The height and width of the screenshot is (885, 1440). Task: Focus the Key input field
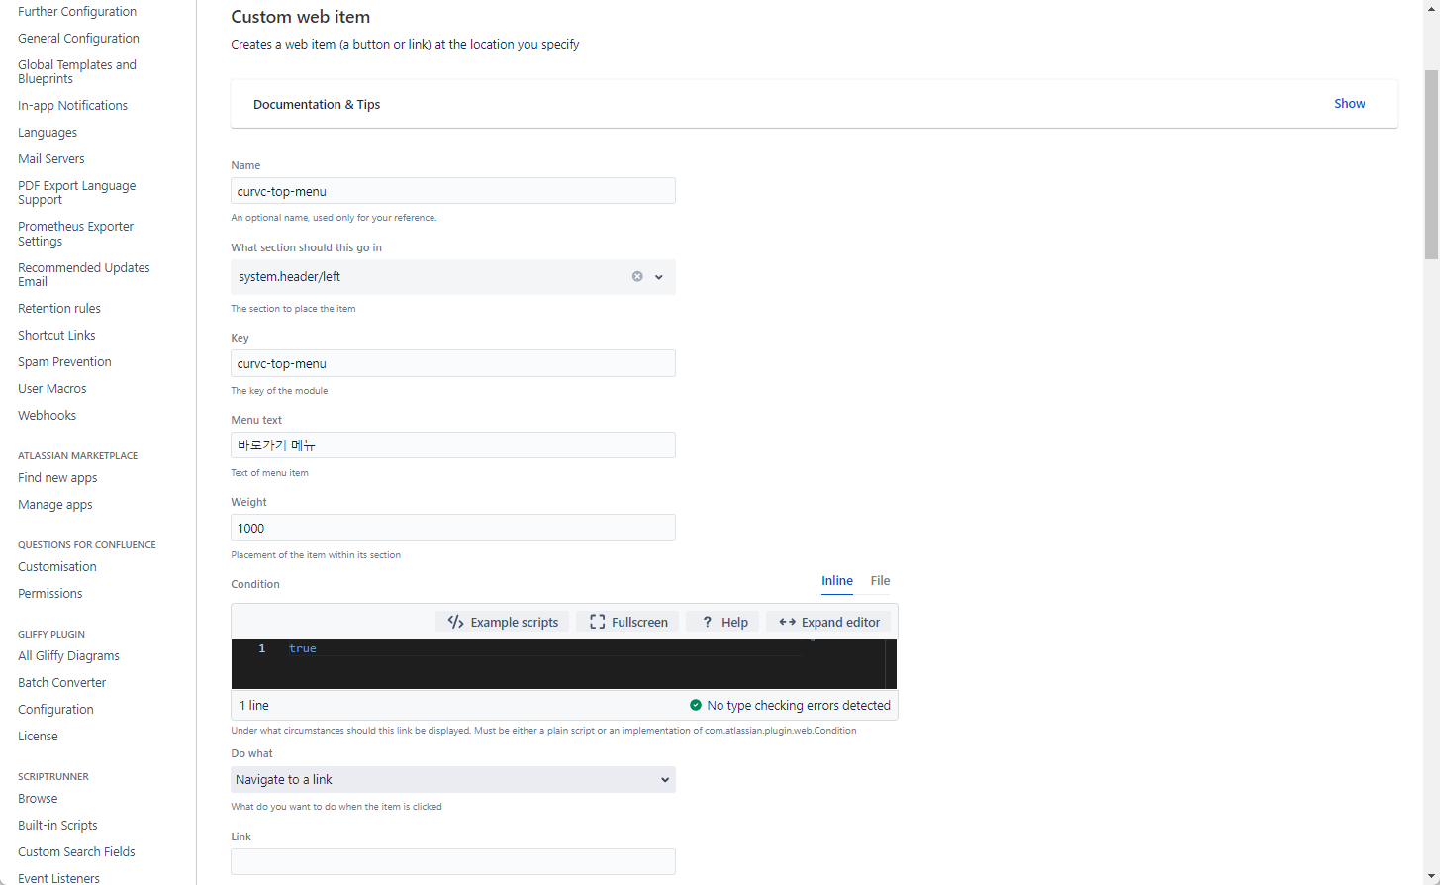pyautogui.click(x=453, y=363)
